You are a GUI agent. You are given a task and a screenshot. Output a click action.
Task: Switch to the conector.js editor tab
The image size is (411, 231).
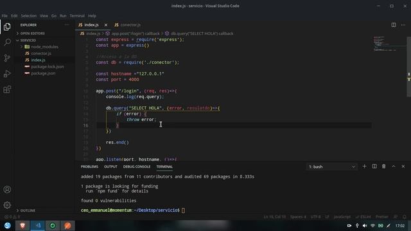pyautogui.click(x=128, y=25)
